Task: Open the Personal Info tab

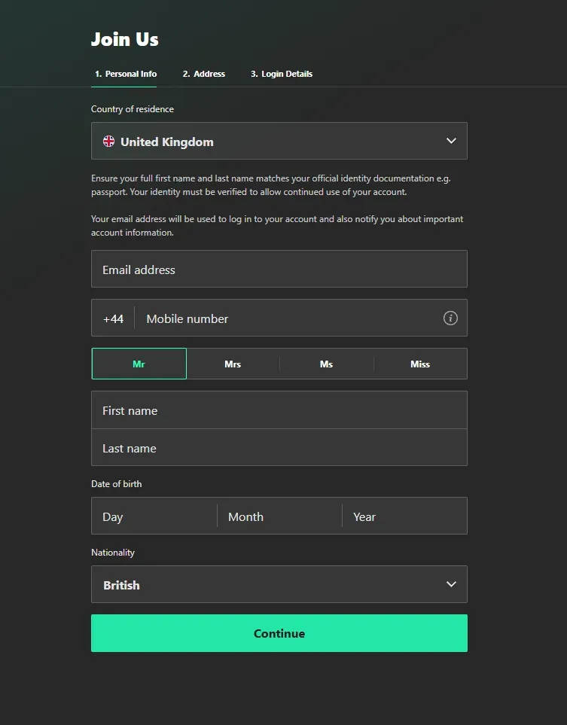Action: point(126,74)
